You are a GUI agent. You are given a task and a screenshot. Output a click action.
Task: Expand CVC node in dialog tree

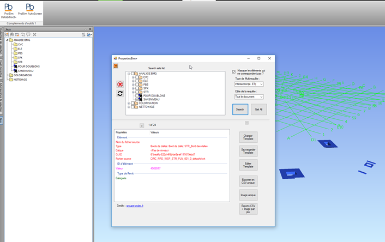click(x=133, y=77)
